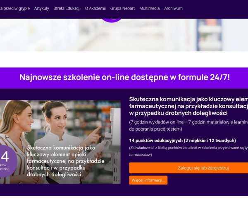Select O Akademii in the top navigation
This screenshot has height=199, width=248.
click(x=95, y=8)
